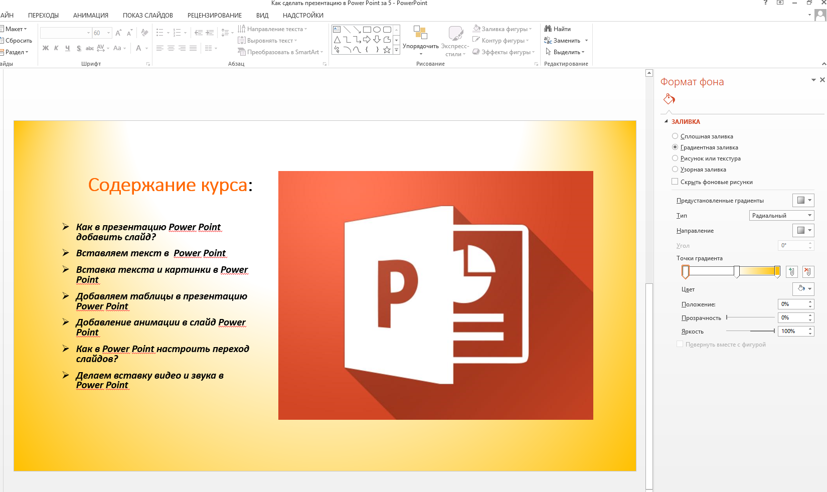Remove the selected gradient stop
Screen dimensions: 827x492
pyautogui.click(x=807, y=272)
